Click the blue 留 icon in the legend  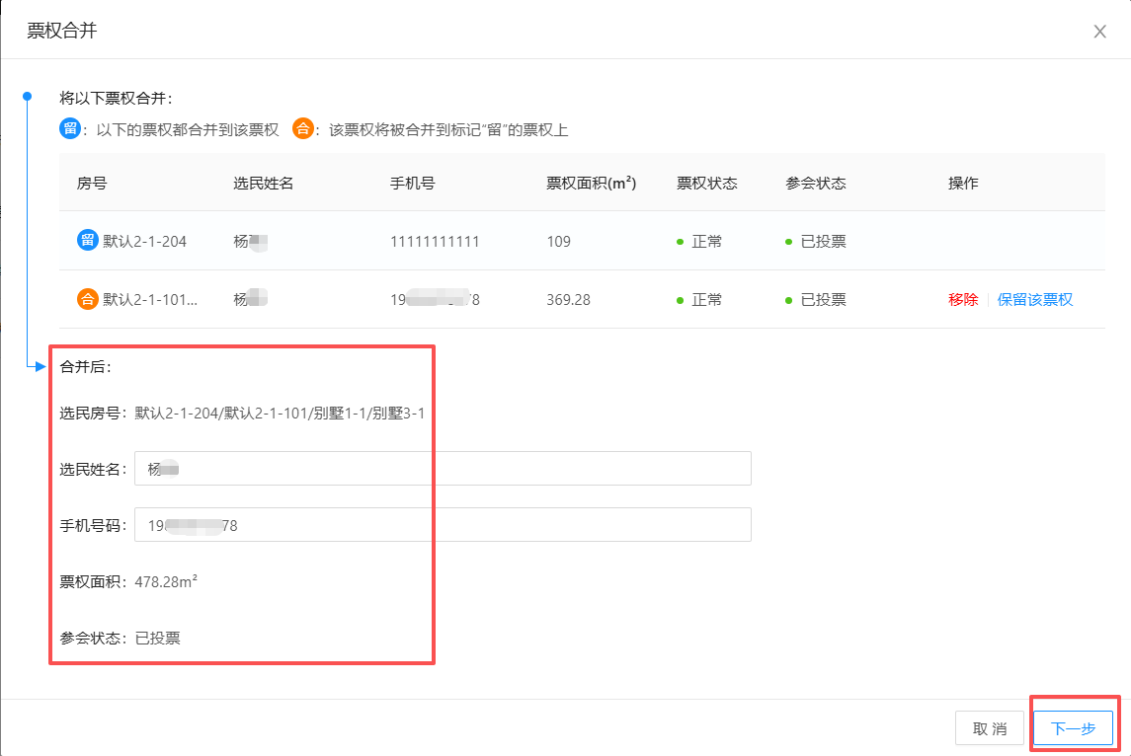(x=70, y=129)
